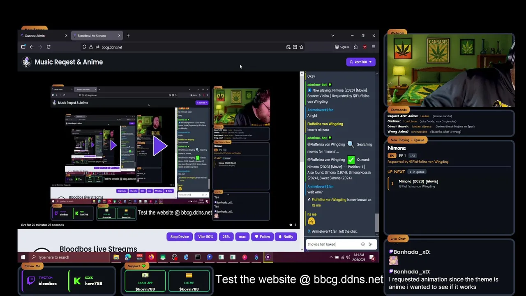
Task: Open File Explorer from the taskbar
Action: 116,257
